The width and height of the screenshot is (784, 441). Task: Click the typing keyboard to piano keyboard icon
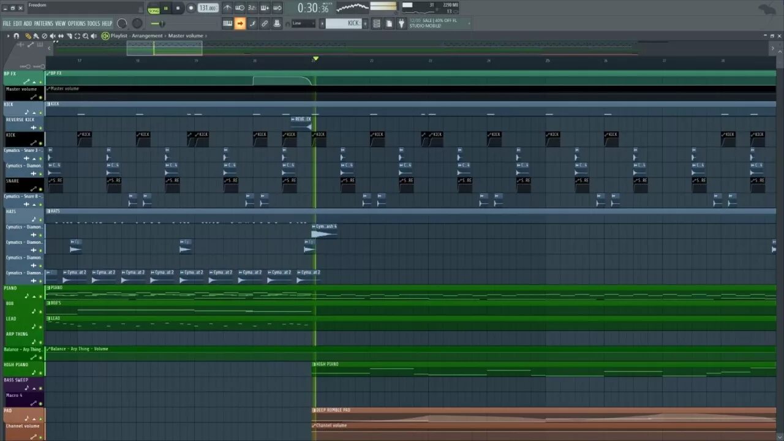pyautogui.click(x=227, y=23)
